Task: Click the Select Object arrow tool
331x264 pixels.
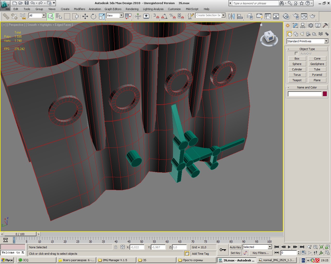Action: [x=51, y=16]
